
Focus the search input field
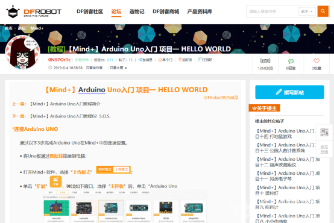coord(273,11)
